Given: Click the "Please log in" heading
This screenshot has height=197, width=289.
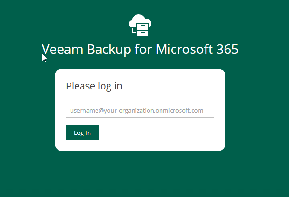Looking at the screenshot, I should [x=94, y=86].
